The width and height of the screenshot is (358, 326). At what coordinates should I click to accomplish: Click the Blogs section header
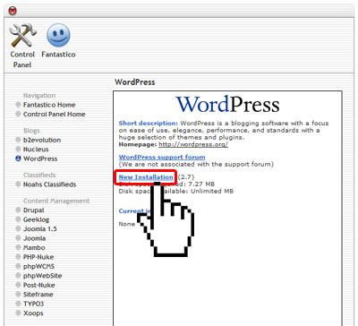point(31,131)
